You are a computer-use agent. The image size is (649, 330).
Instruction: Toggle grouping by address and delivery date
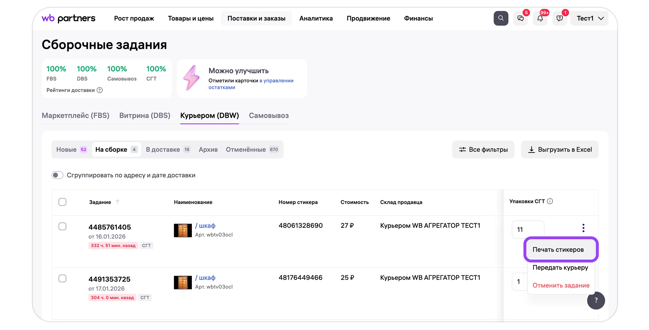(x=57, y=175)
